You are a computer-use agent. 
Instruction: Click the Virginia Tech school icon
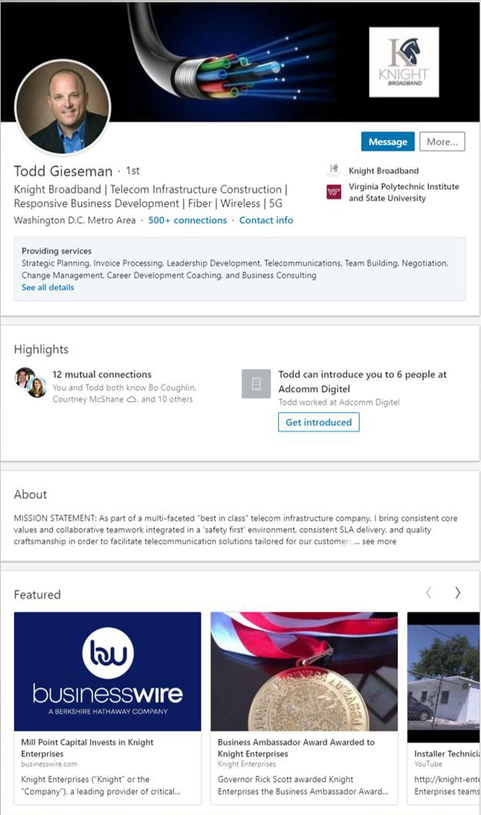point(333,192)
